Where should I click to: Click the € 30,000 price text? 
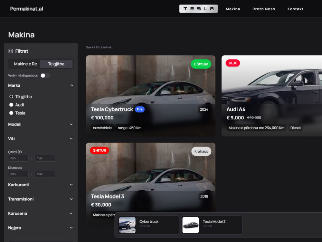coord(101,205)
